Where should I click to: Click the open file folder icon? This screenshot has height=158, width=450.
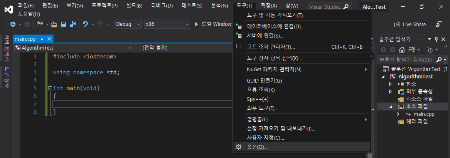(54, 24)
